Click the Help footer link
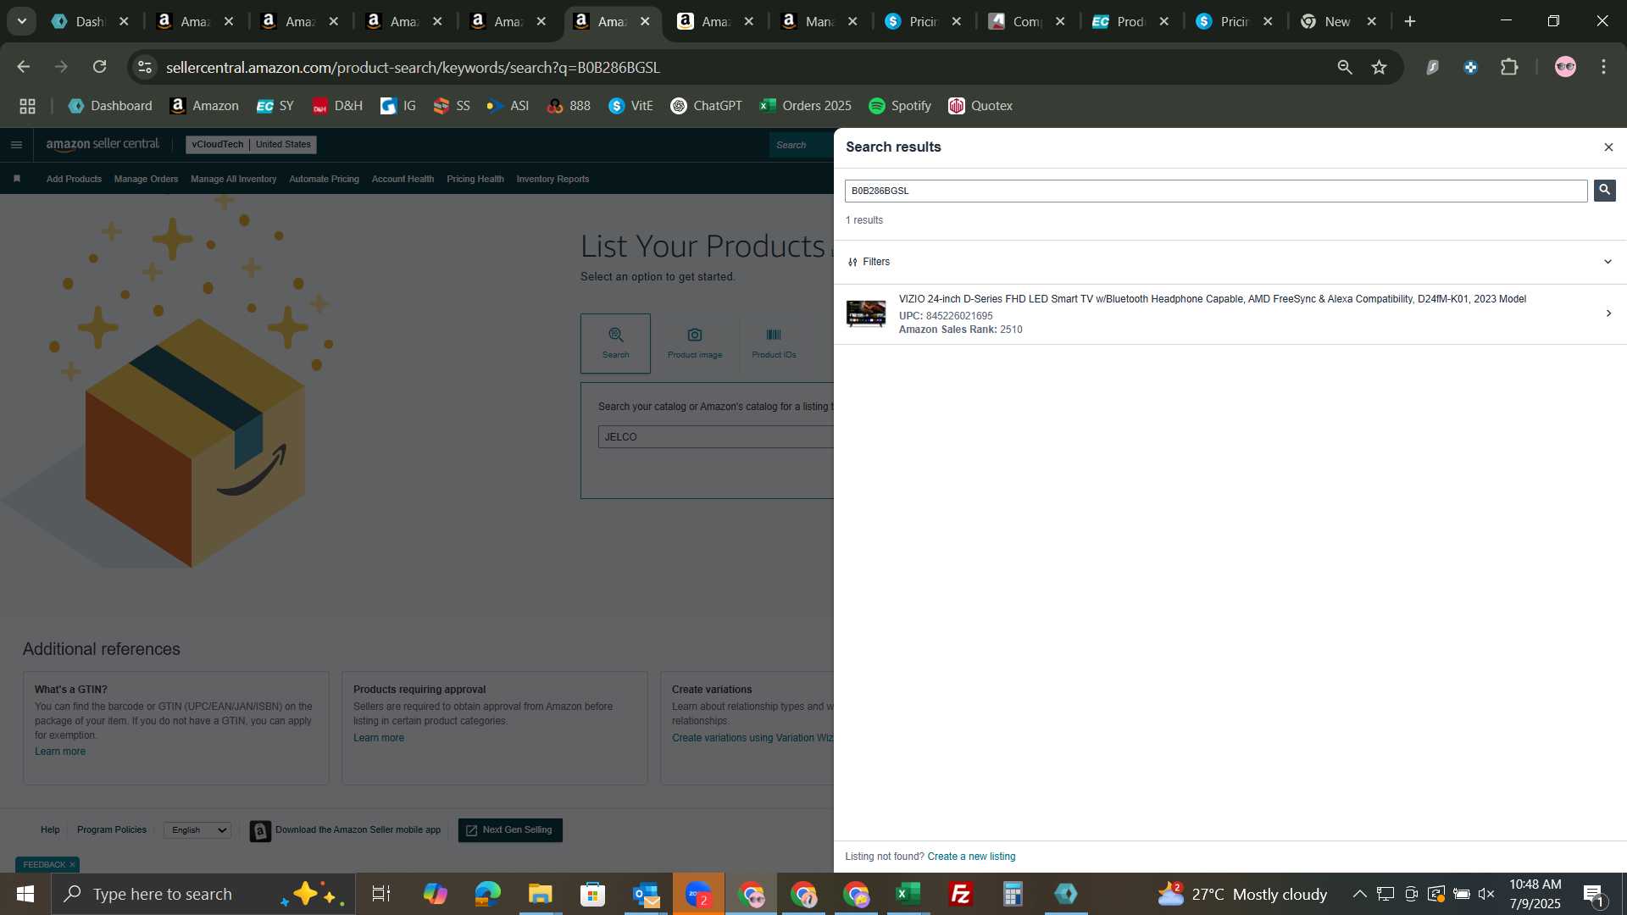This screenshot has height=915, width=1627. coord(50,830)
